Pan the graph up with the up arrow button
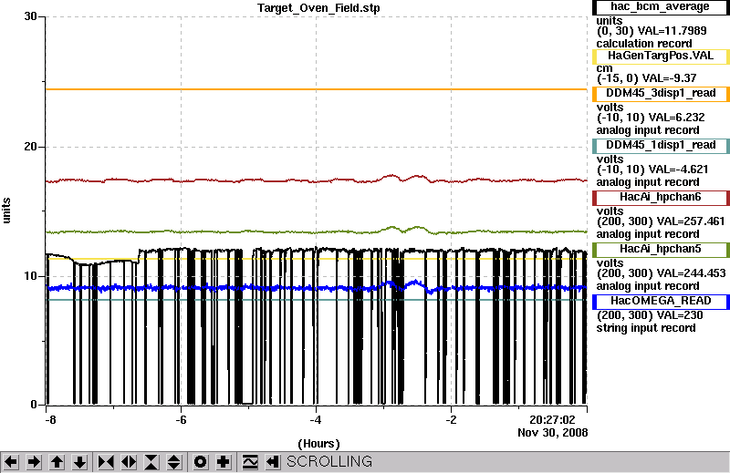Image resolution: width=730 pixels, height=473 pixels. (x=57, y=462)
